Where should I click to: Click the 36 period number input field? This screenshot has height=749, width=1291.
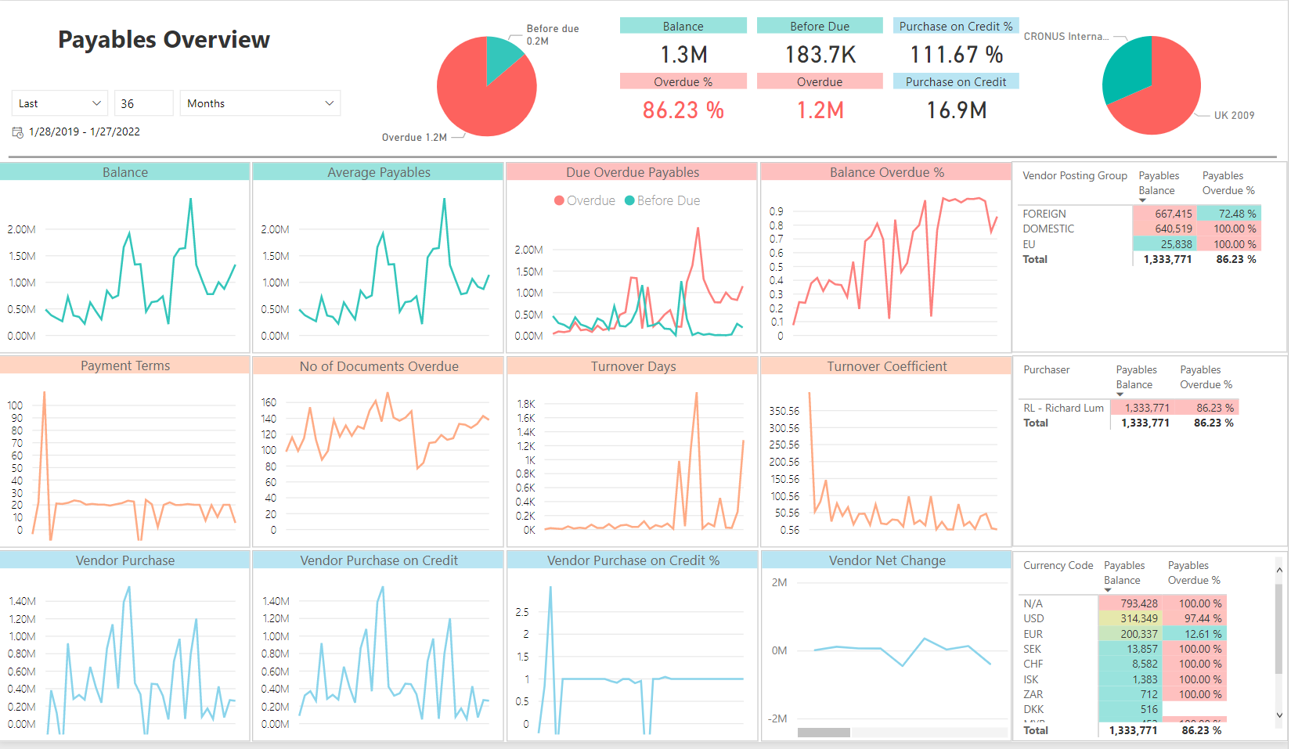(143, 103)
